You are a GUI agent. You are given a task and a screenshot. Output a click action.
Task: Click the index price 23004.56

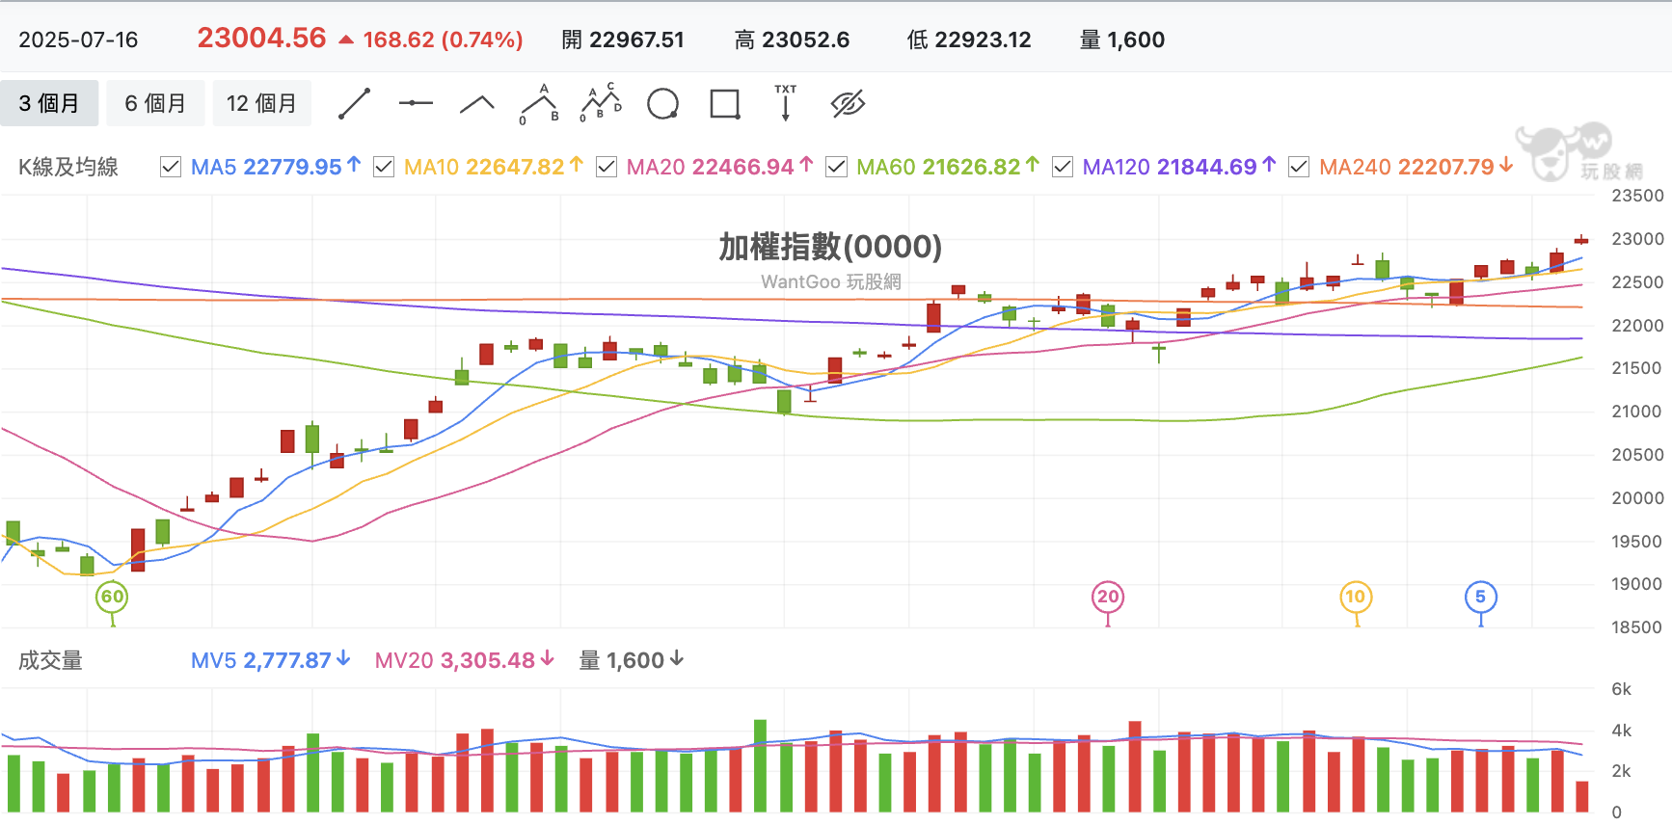click(261, 38)
